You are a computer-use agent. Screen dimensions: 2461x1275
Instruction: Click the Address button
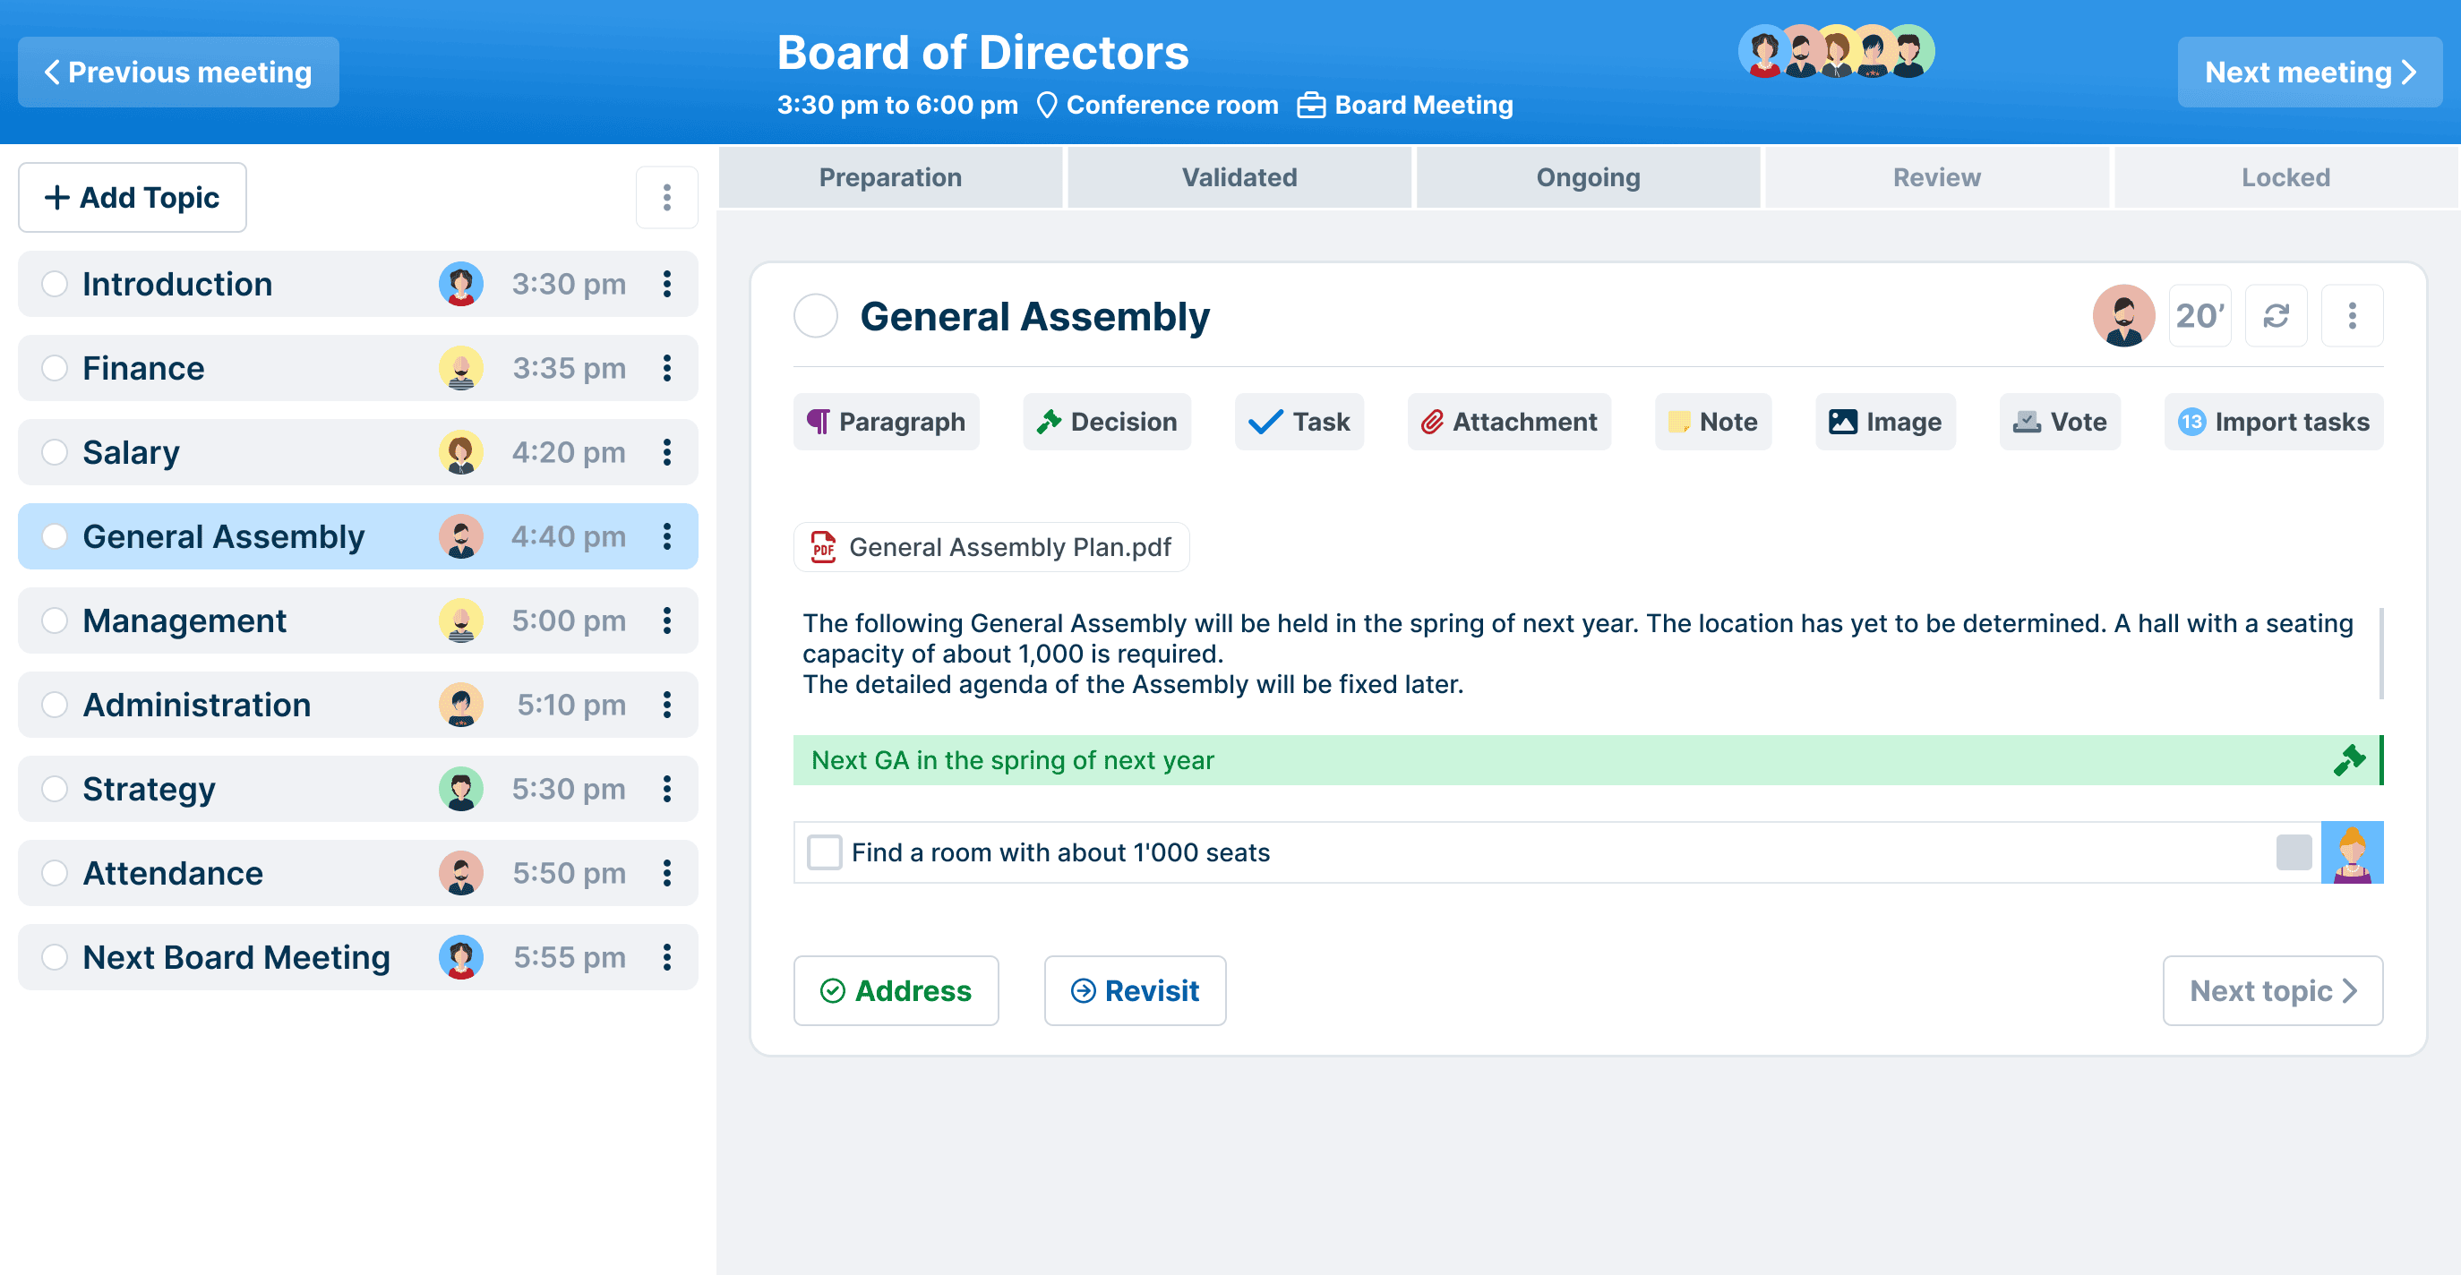coord(896,990)
